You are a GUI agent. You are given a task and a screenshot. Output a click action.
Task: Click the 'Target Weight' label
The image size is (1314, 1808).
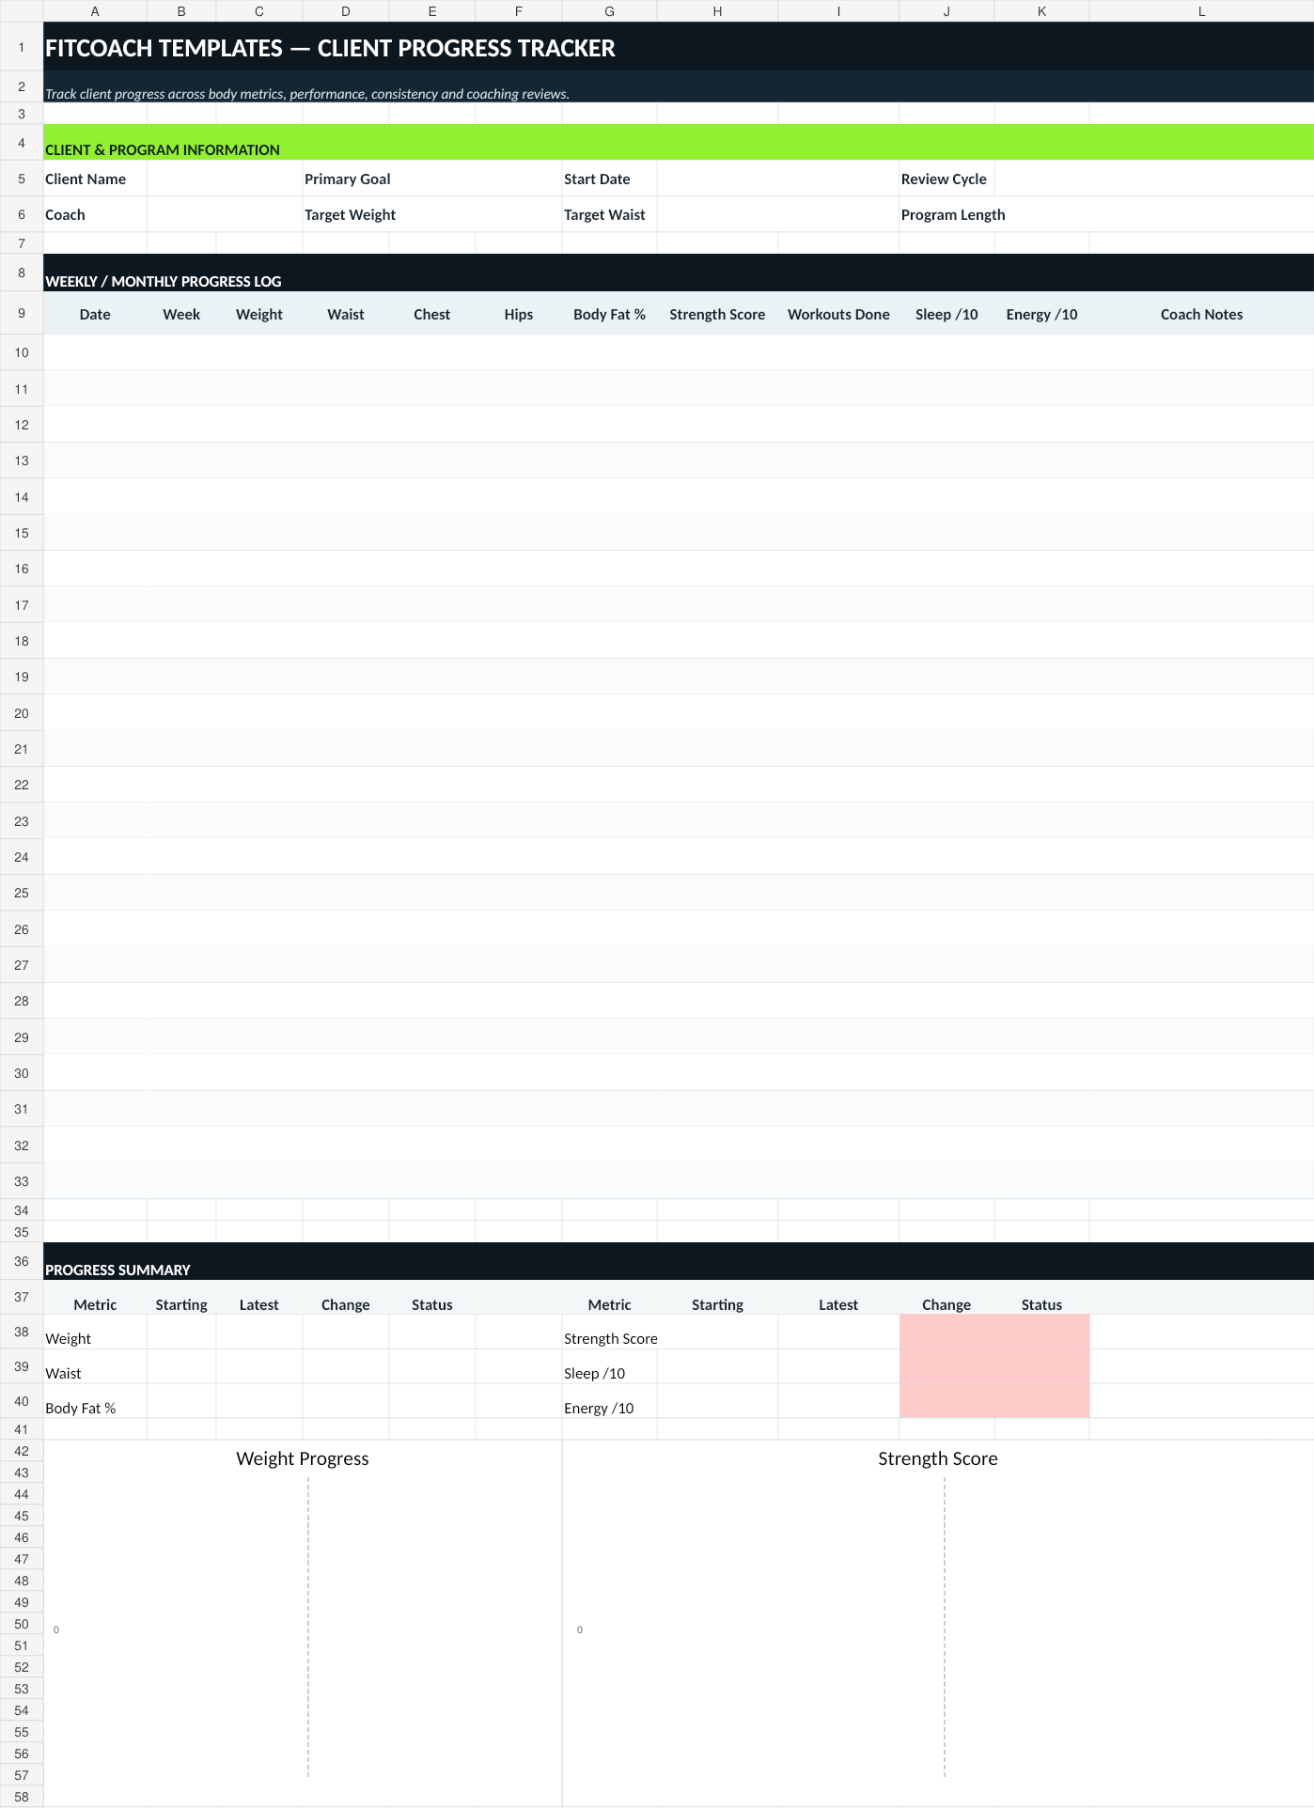tap(350, 214)
